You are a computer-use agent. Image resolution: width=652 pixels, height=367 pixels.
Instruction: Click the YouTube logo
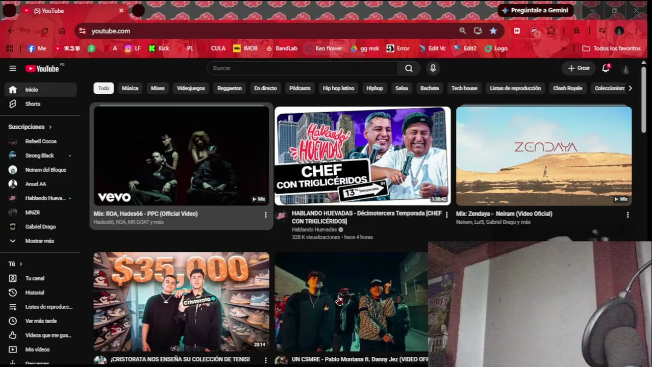point(43,68)
